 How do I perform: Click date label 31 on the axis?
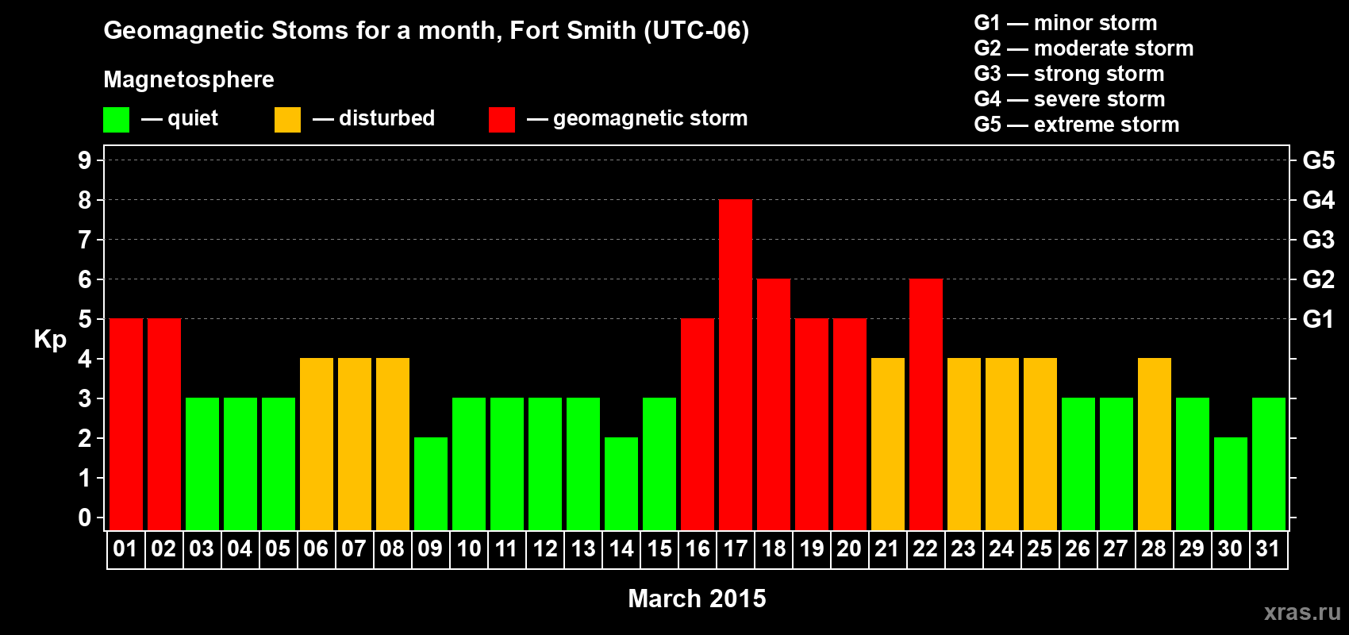pos(1268,548)
